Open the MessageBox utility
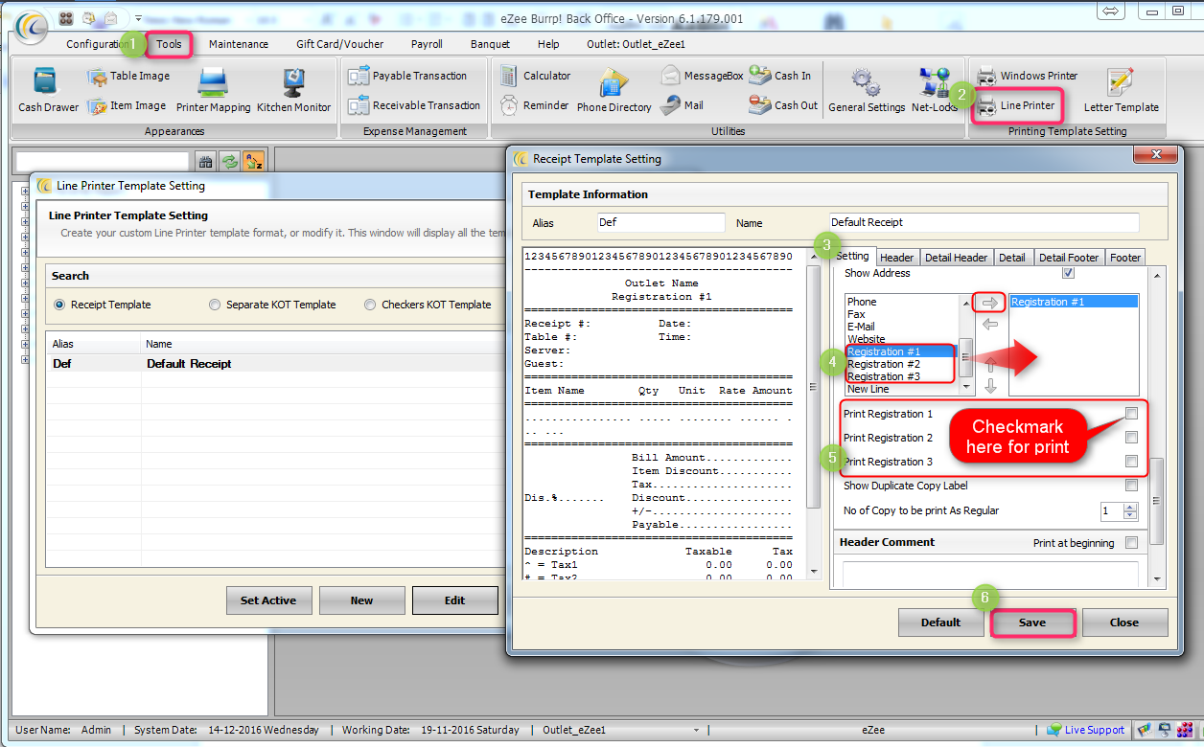The height and width of the screenshot is (747, 1204). click(701, 76)
